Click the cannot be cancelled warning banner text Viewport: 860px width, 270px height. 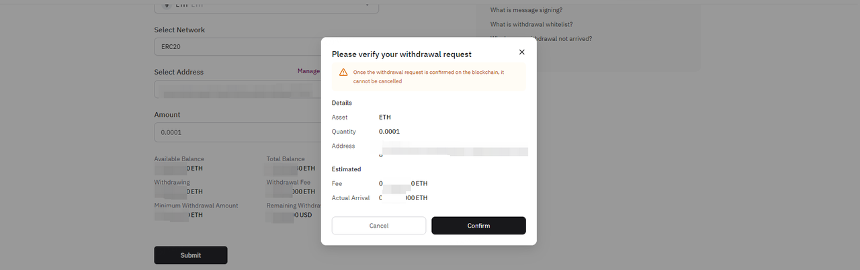pyautogui.click(x=429, y=77)
